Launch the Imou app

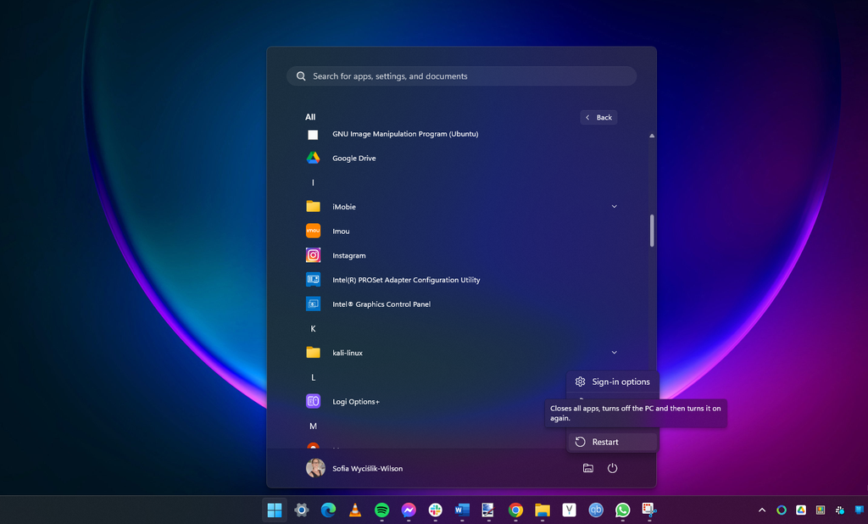(x=339, y=231)
